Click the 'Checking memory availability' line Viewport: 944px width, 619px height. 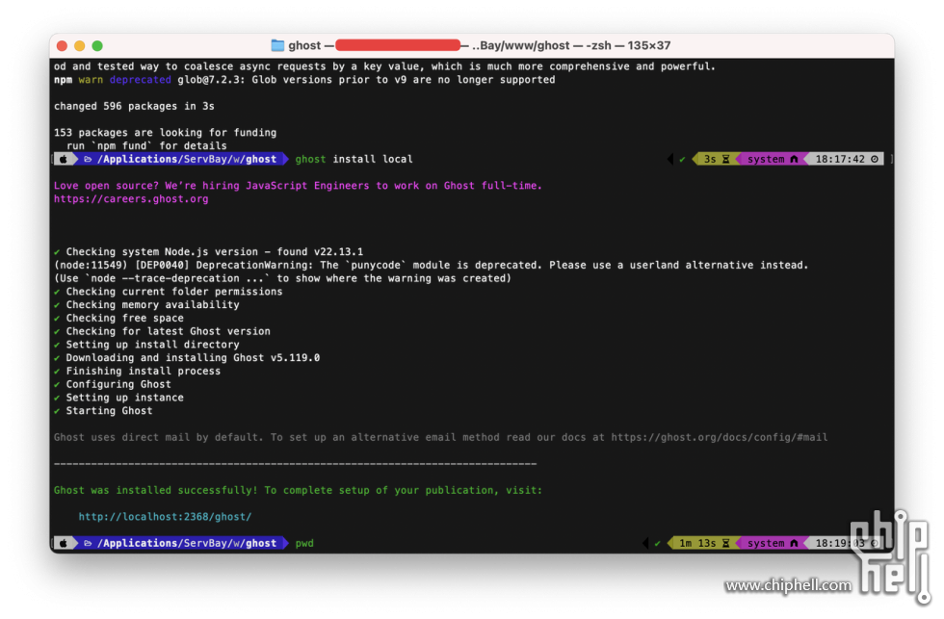[146, 305]
